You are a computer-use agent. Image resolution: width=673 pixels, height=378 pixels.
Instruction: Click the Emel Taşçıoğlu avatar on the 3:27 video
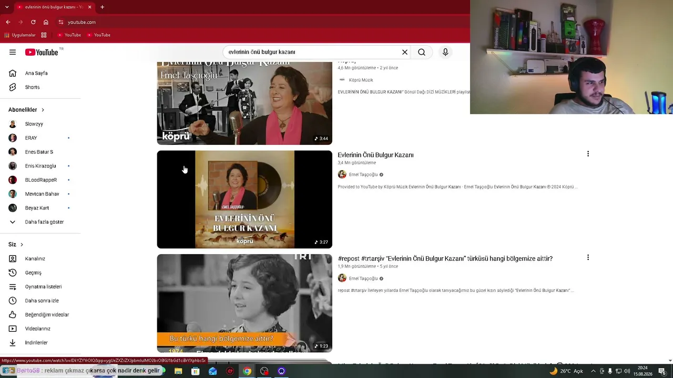click(x=342, y=174)
